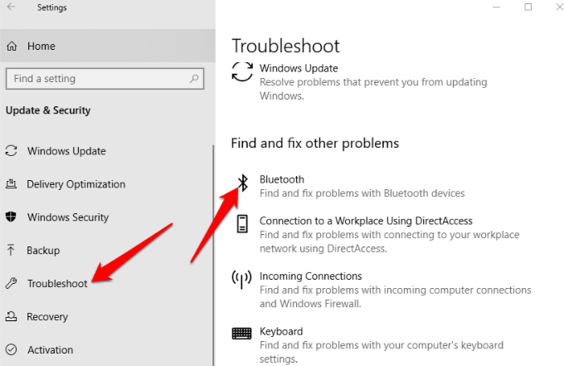This screenshot has width=564, height=366.
Task: Go back using the back arrow
Action: click(x=12, y=7)
